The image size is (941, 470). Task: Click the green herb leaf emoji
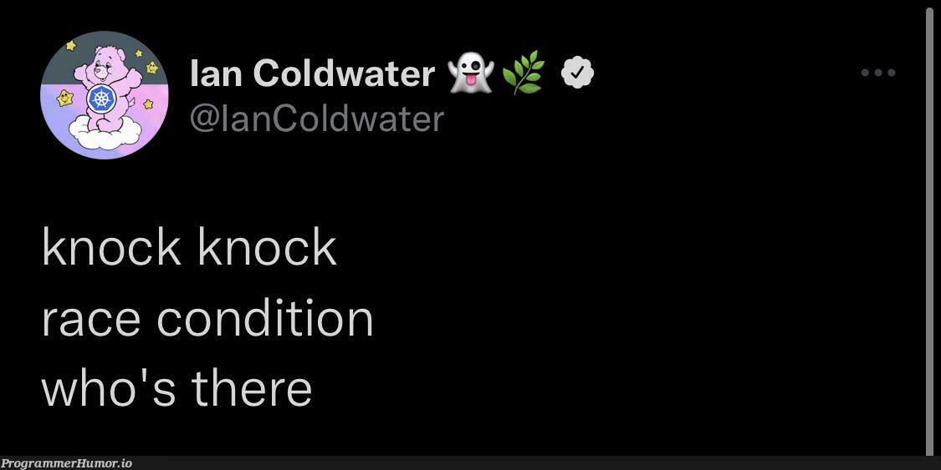pos(523,73)
